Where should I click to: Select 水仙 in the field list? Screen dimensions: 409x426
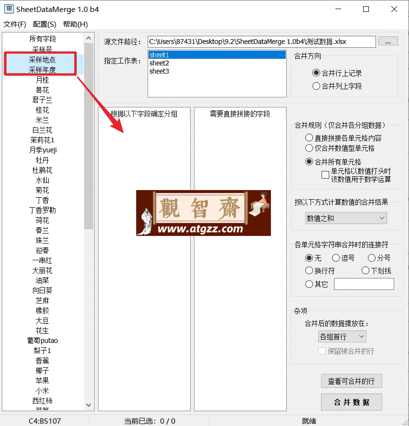point(43,180)
